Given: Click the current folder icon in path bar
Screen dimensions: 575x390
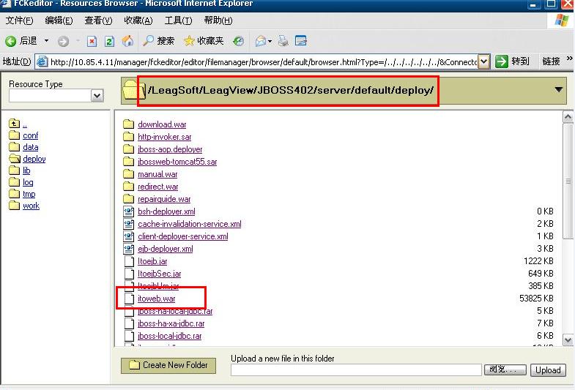Looking at the screenshot, I should (x=133, y=90).
